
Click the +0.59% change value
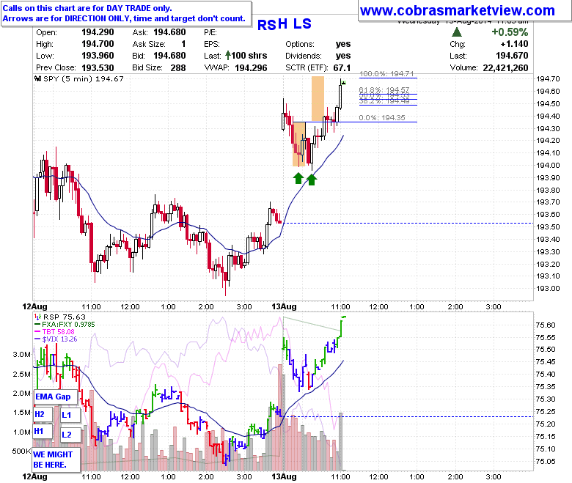pyautogui.click(x=510, y=32)
